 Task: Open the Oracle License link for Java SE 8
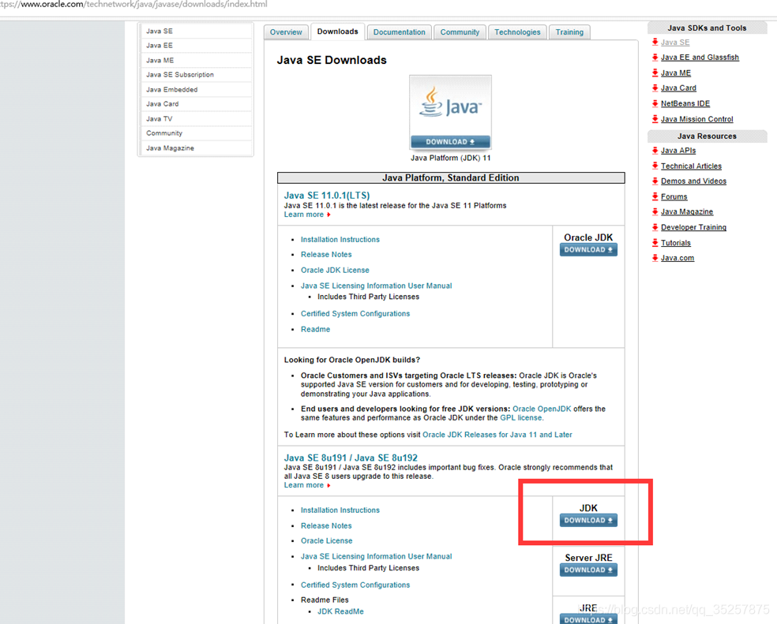click(x=327, y=541)
